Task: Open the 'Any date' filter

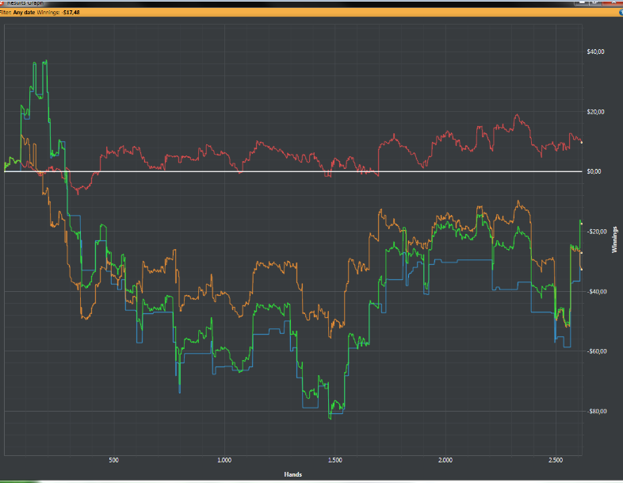Action: tap(24, 13)
